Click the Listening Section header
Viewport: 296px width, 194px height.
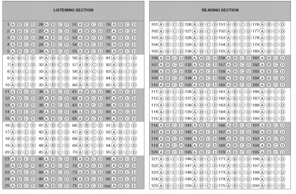(74, 10)
